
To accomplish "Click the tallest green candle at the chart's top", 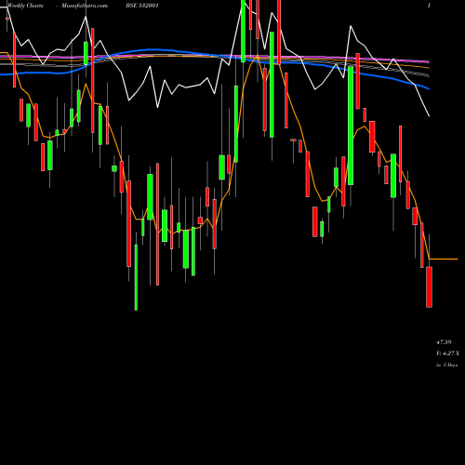I will (x=243, y=31).
